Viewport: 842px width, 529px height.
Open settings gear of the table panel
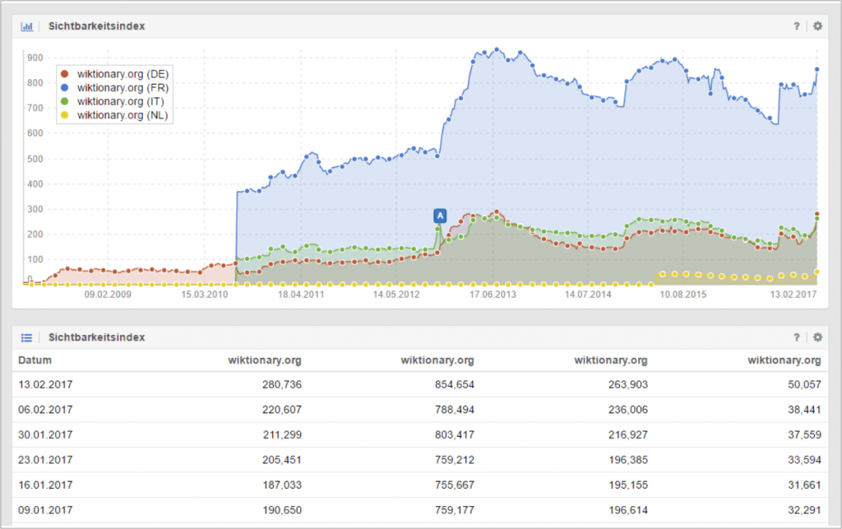817,337
